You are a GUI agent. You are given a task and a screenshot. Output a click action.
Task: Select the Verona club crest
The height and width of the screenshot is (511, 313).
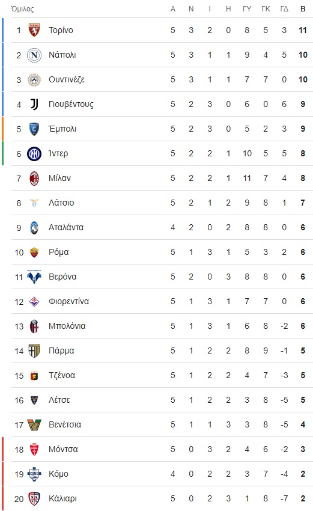pyautogui.click(x=34, y=277)
